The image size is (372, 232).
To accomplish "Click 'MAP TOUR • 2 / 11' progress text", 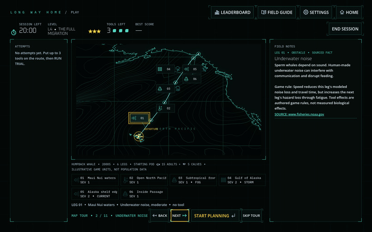I will tap(90, 216).
